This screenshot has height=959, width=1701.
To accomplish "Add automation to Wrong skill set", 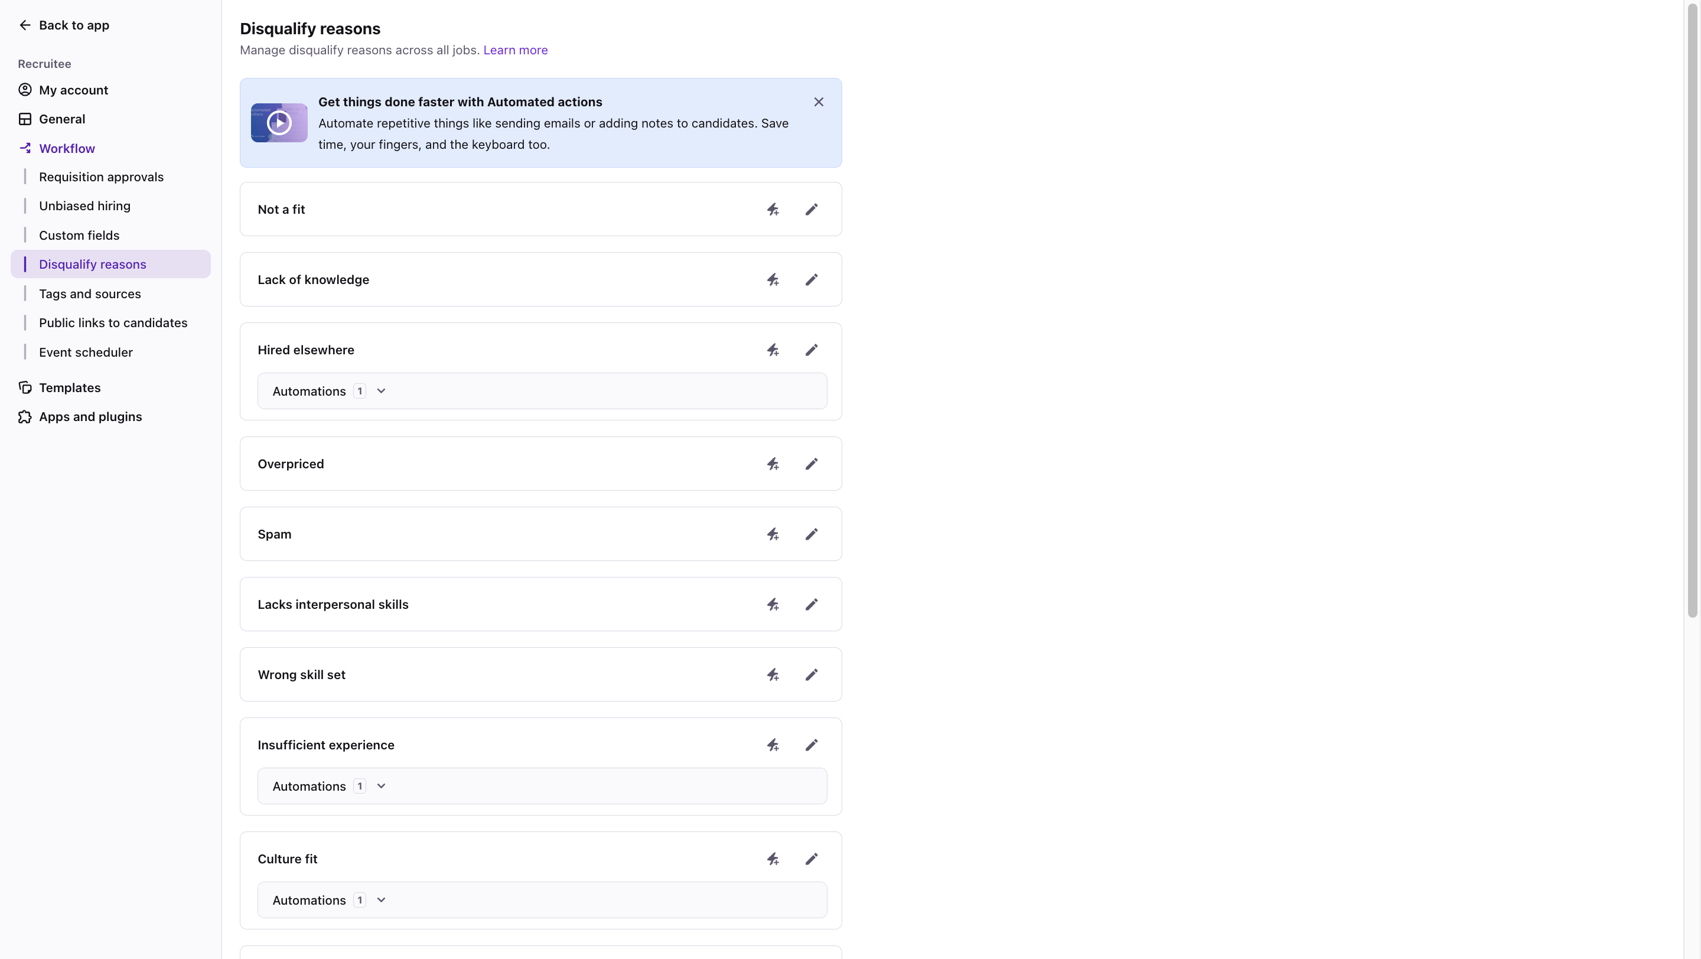I will point(773,674).
